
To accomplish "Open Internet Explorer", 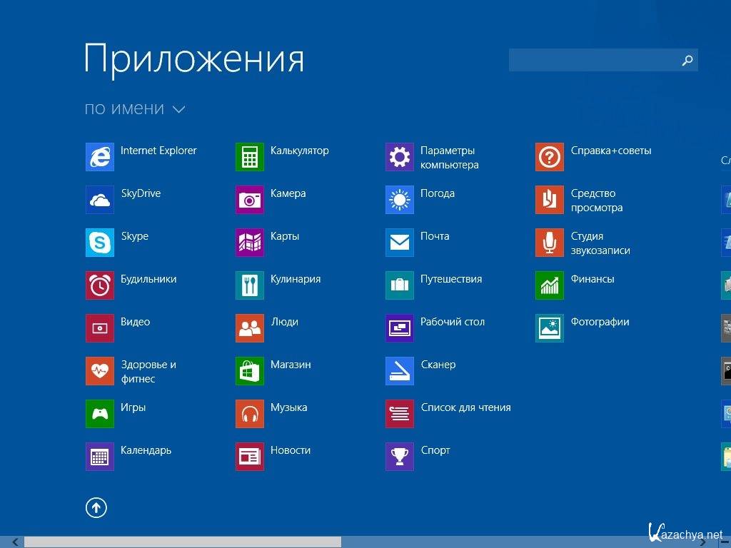I will click(99, 156).
